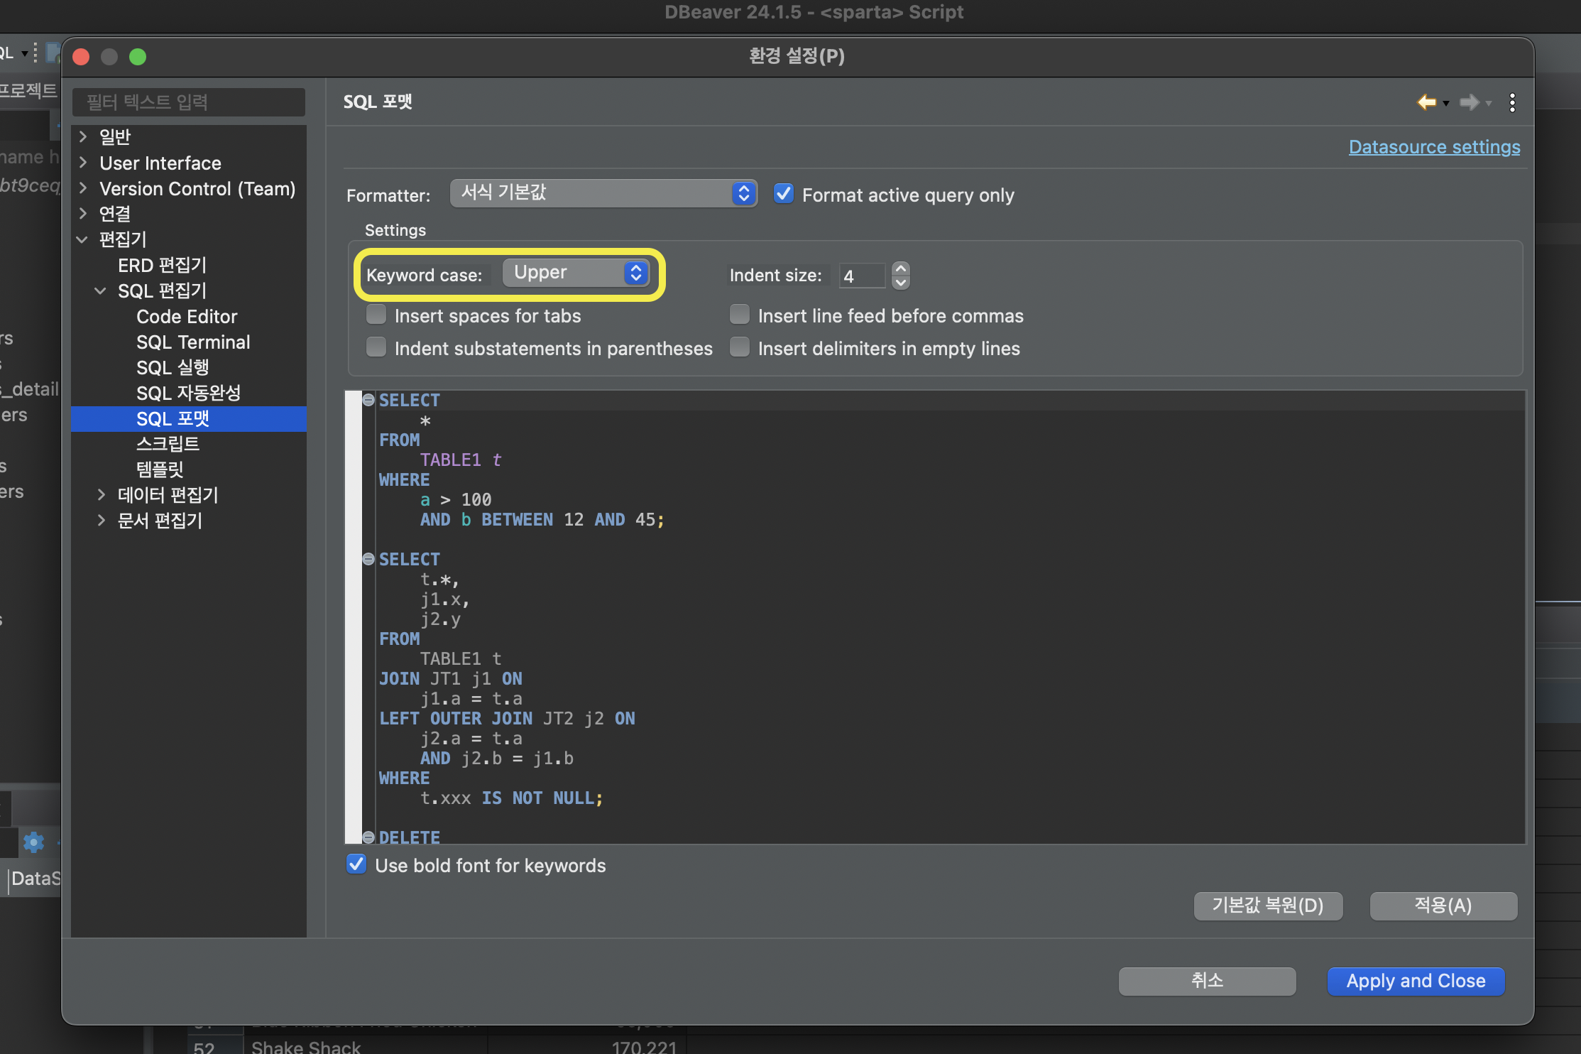Expand the User Interface tree node

pyautogui.click(x=83, y=163)
